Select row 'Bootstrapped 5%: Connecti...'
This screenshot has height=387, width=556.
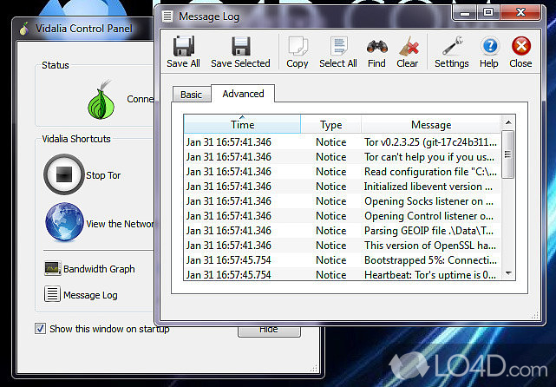(x=342, y=260)
